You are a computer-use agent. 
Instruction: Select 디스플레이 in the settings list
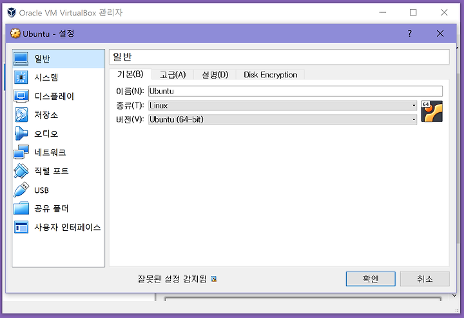point(54,96)
